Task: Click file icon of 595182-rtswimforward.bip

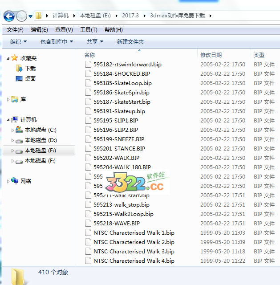Action: [x=88, y=64]
